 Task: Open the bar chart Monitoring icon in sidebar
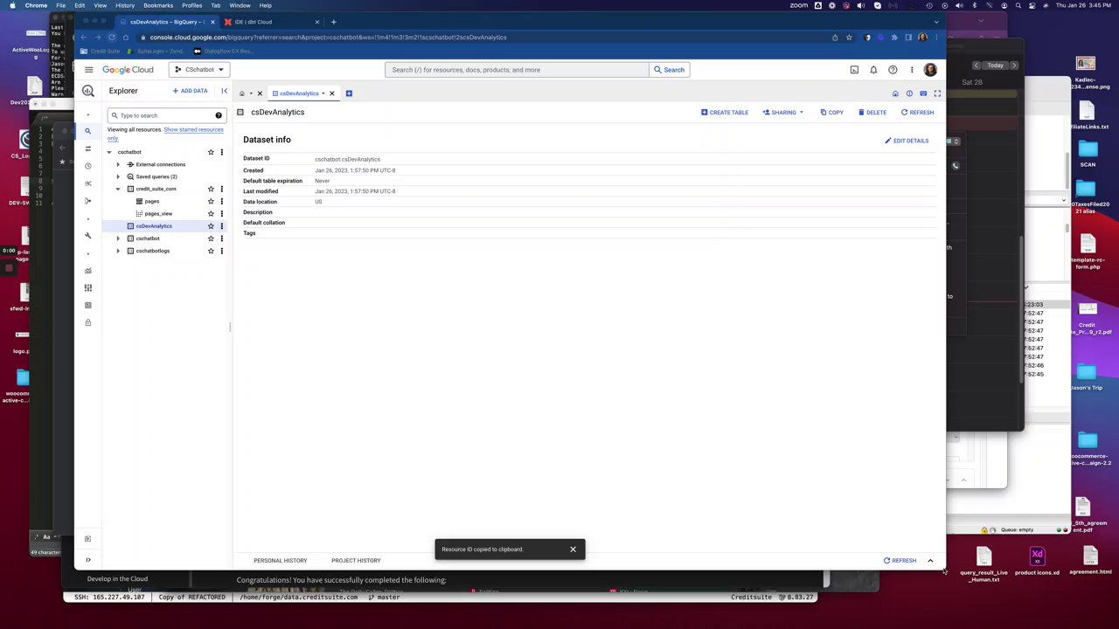click(87, 271)
